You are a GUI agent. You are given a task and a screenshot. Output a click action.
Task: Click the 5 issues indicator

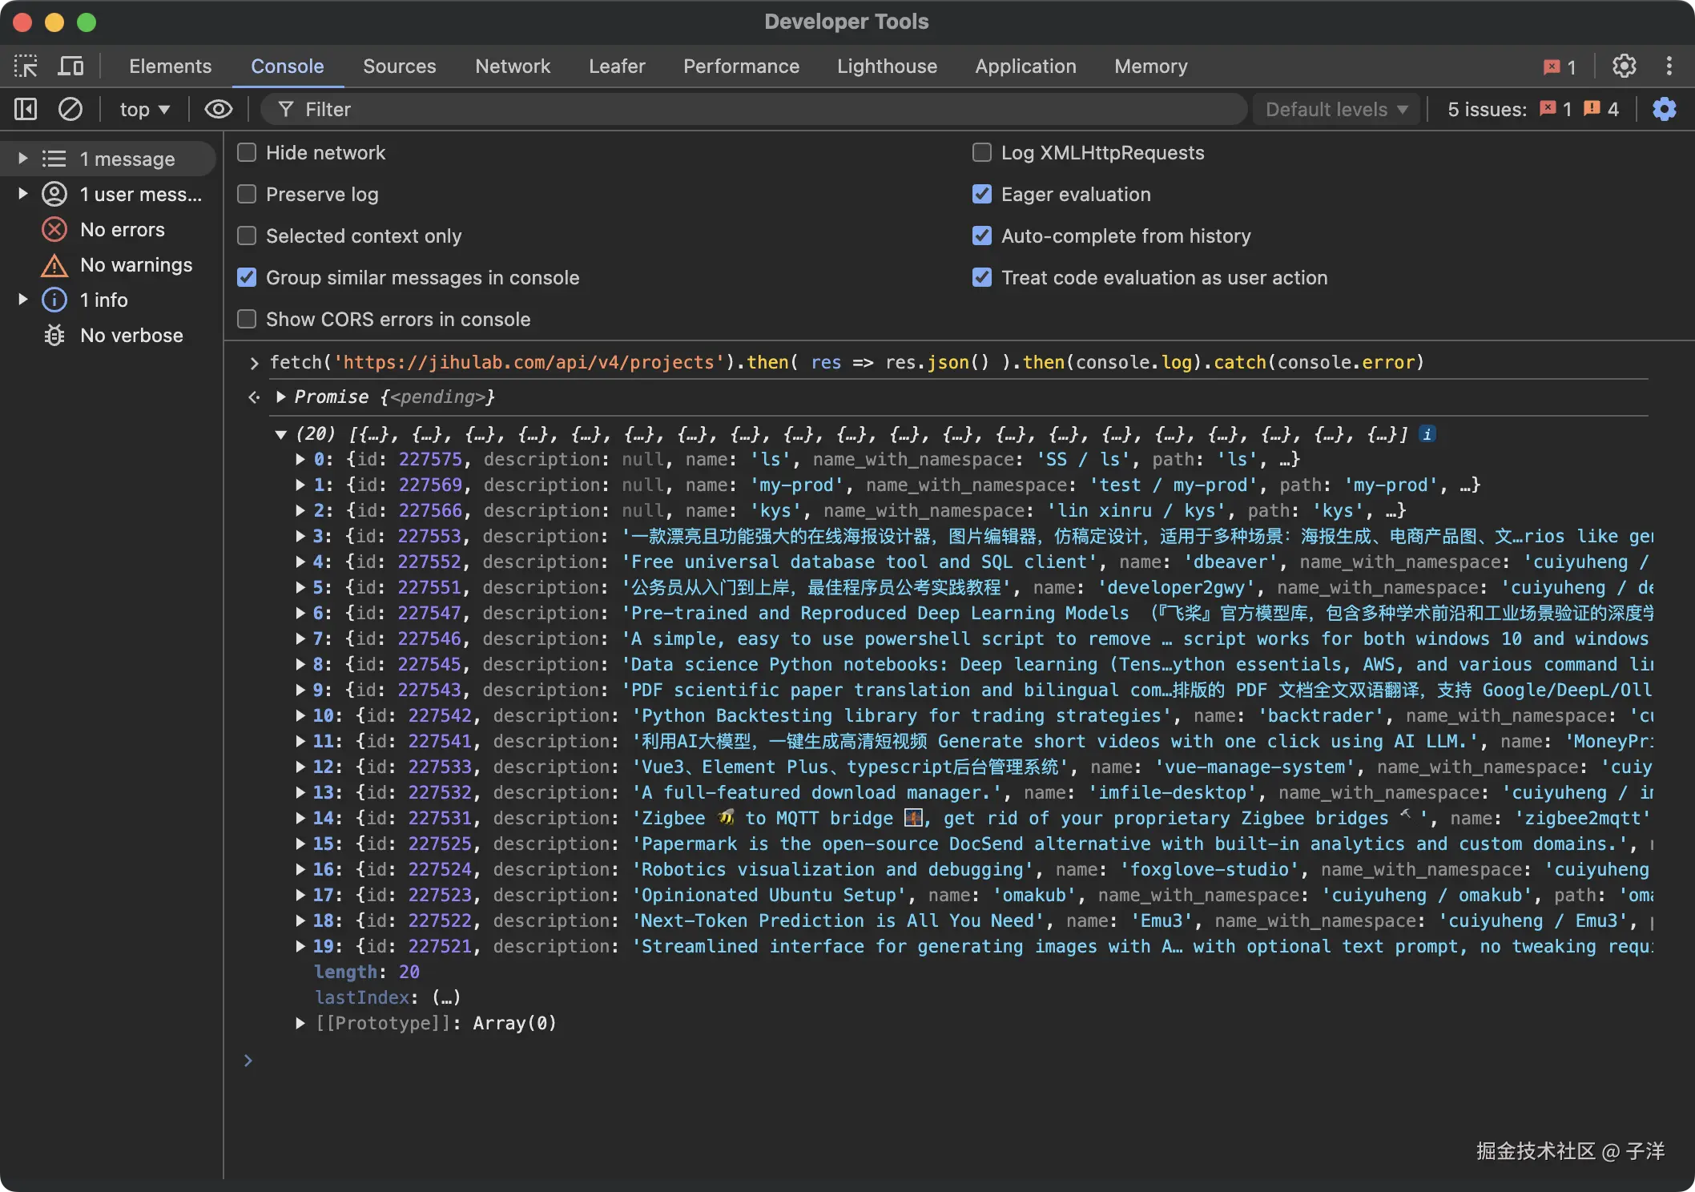coord(1532,109)
